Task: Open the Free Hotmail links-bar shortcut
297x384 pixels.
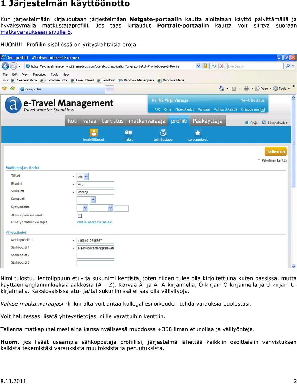Action: (82, 80)
